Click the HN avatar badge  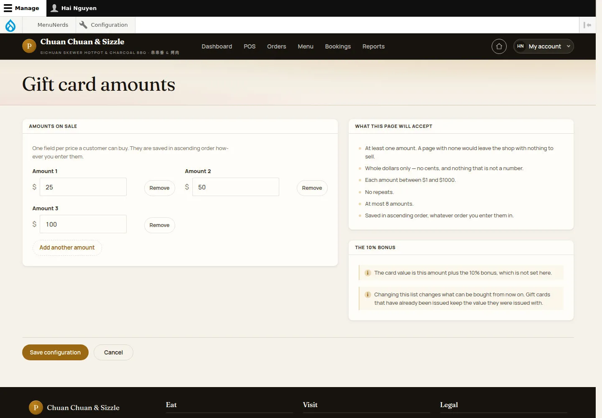[520, 46]
